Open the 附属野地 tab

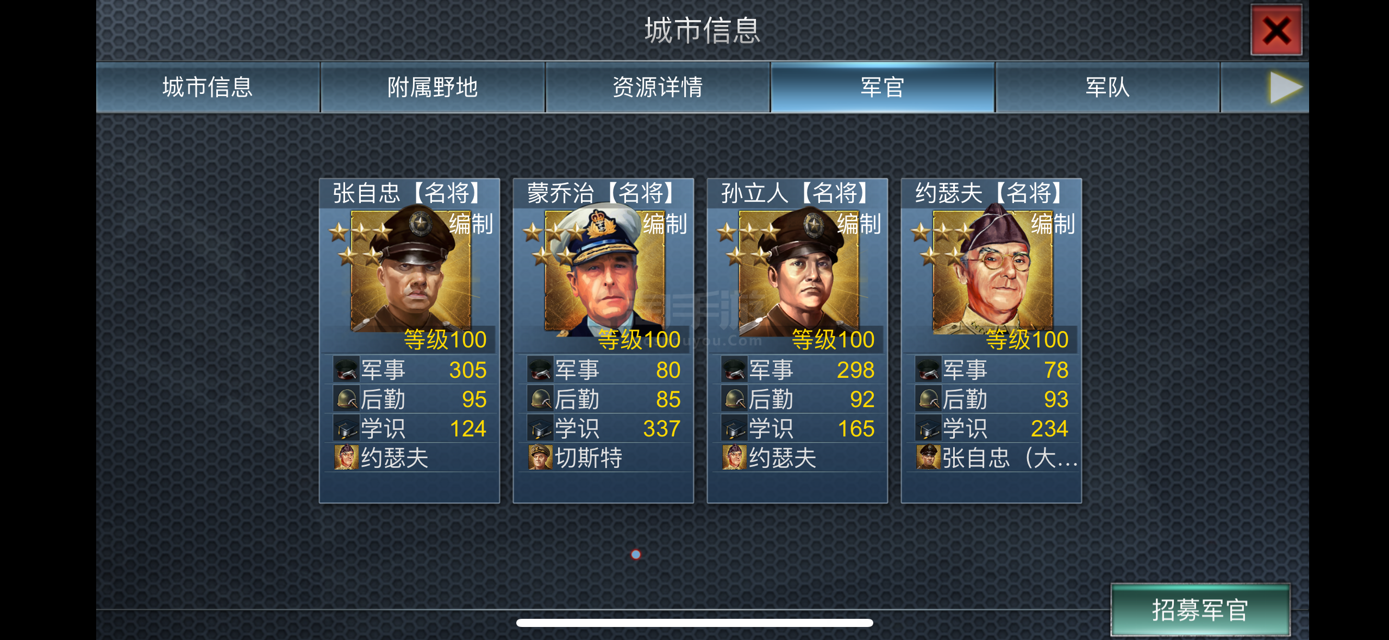tap(433, 87)
